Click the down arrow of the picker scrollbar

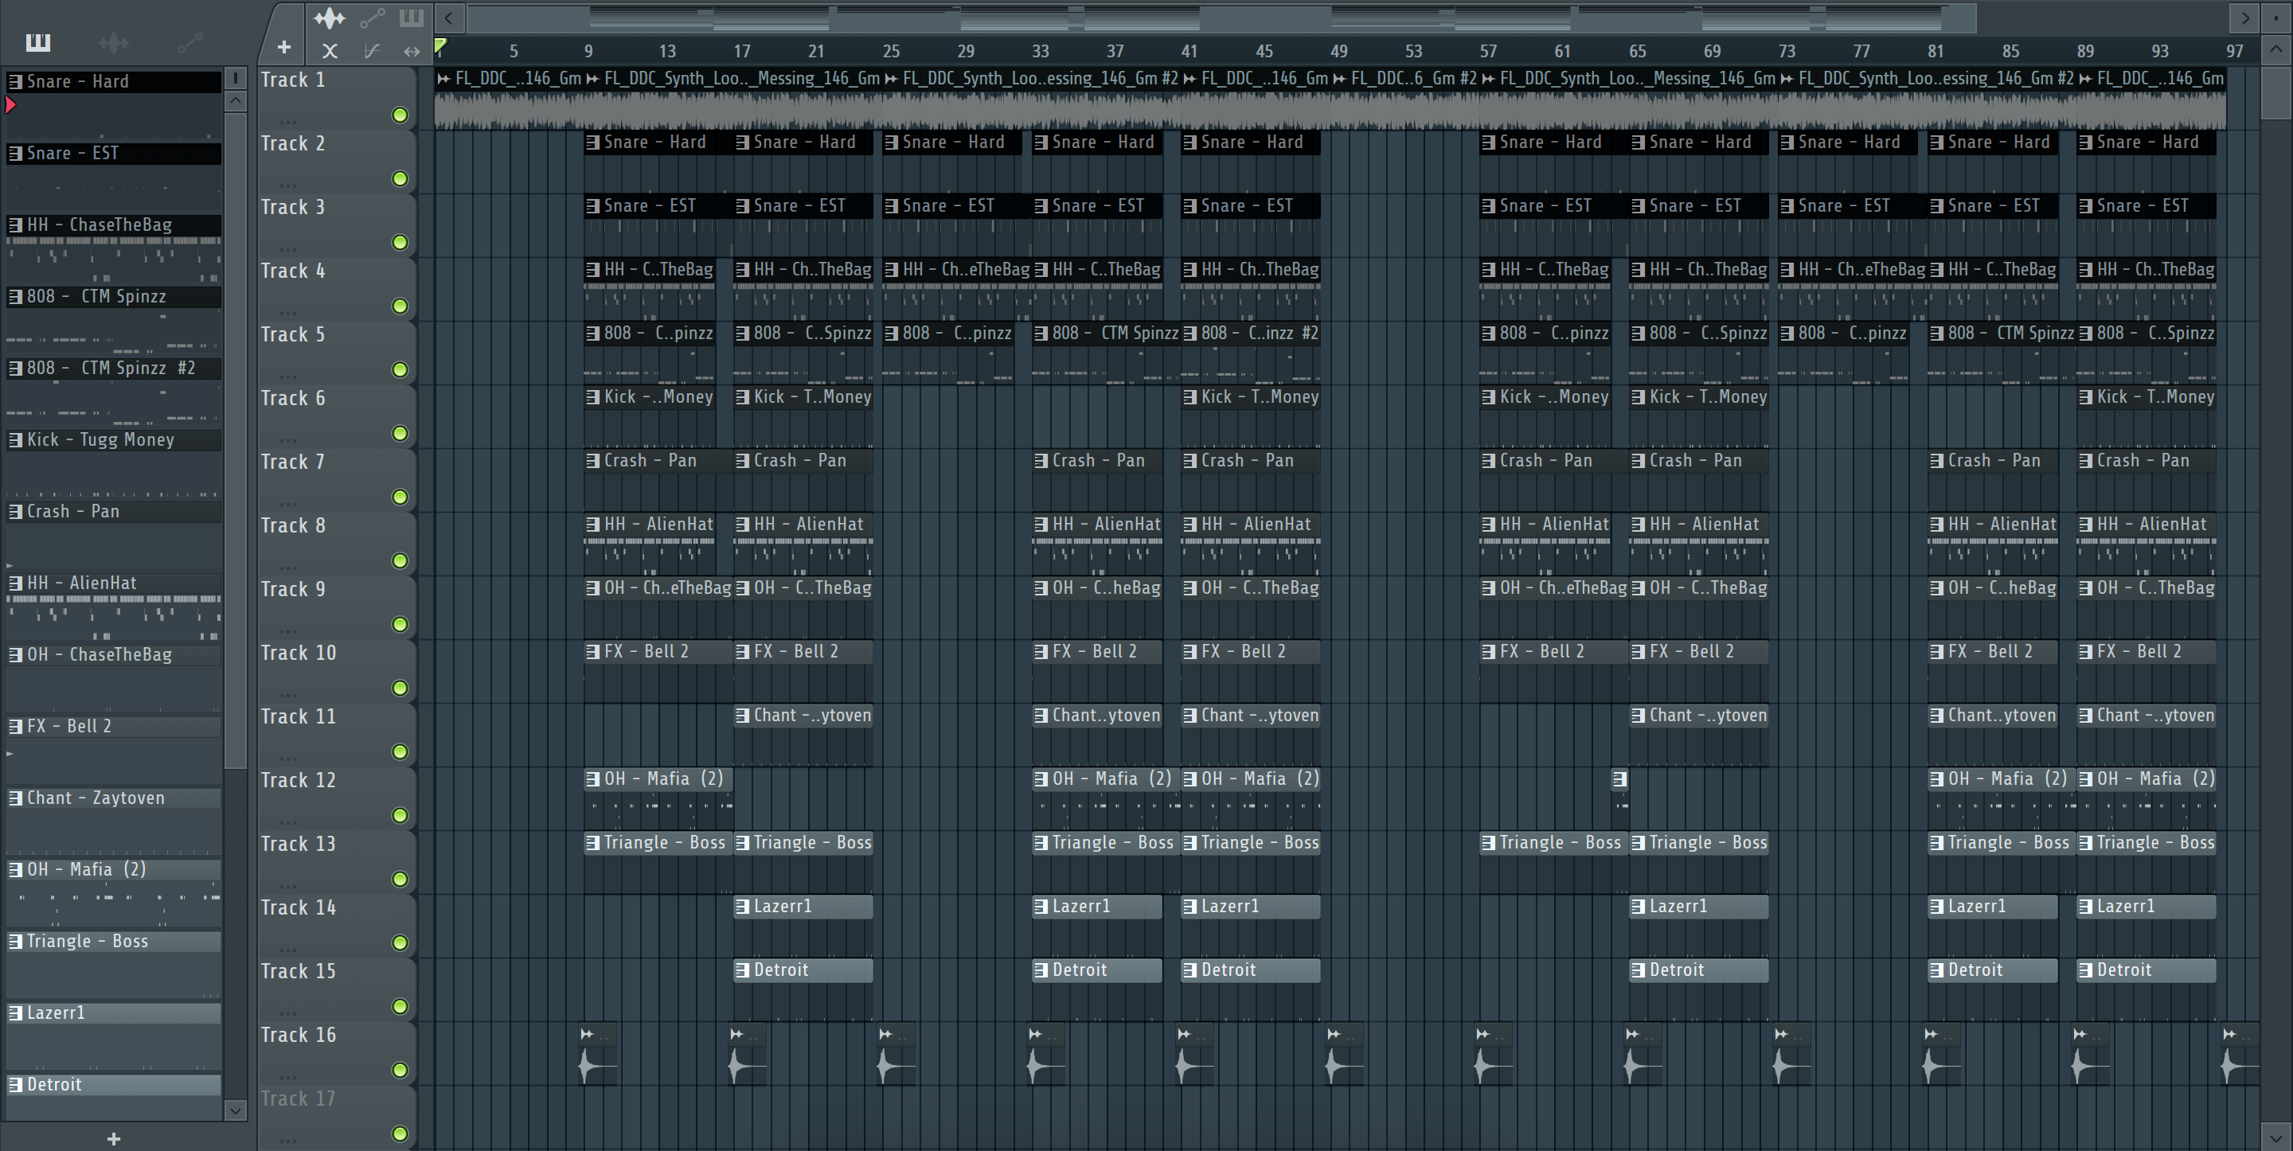click(236, 1110)
